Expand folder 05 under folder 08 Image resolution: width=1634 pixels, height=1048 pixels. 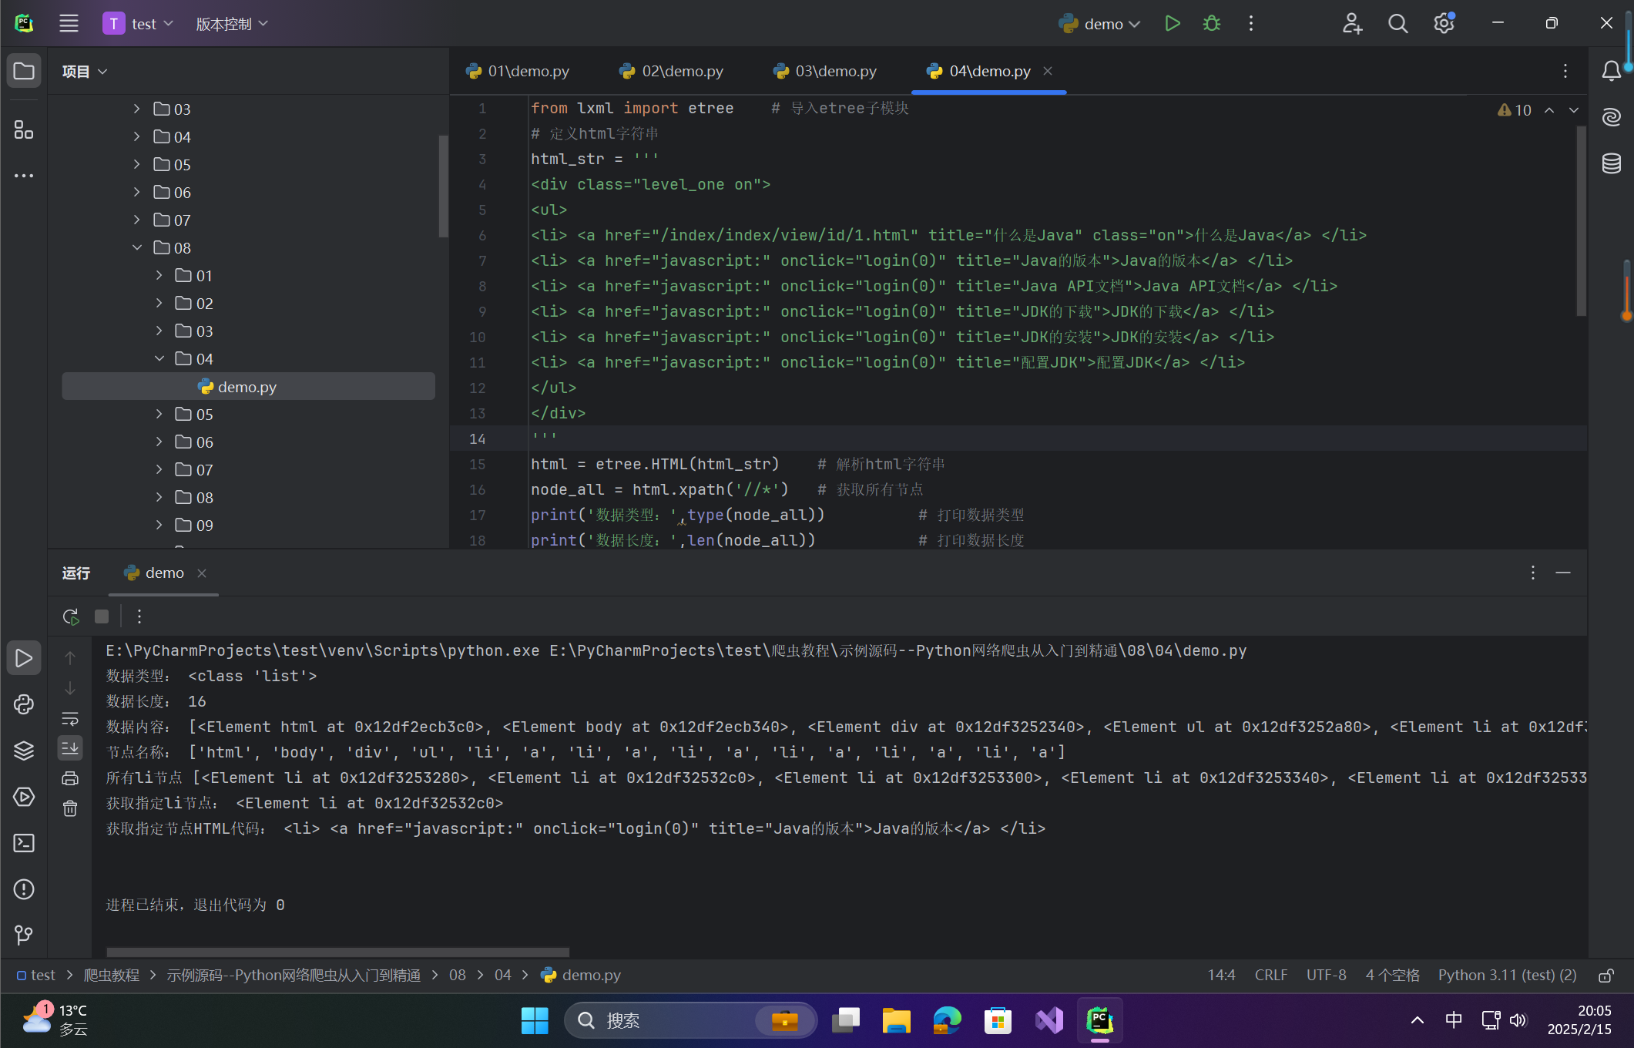(x=159, y=415)
